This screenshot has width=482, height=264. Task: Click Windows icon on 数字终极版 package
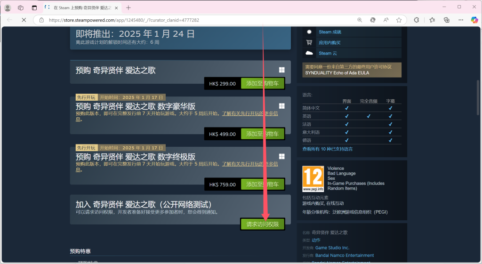[281, 156]
